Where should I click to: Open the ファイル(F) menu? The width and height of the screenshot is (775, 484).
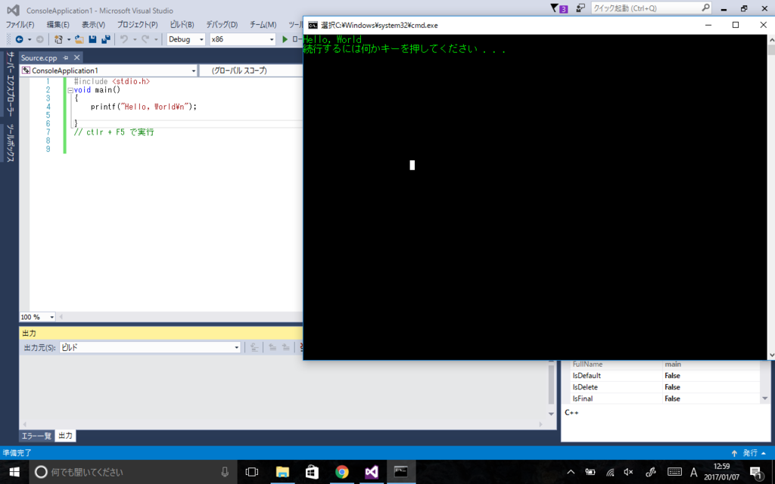20,25
